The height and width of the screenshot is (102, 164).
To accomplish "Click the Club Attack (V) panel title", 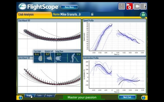I will pos(24,58).
